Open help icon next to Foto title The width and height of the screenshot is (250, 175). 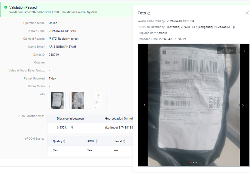coord(149,13)
